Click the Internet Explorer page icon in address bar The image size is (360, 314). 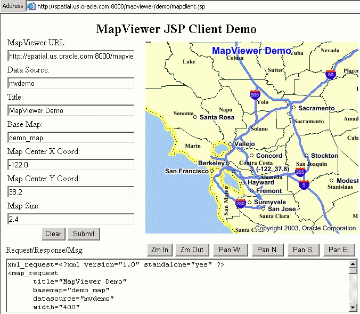coord(31,6)
